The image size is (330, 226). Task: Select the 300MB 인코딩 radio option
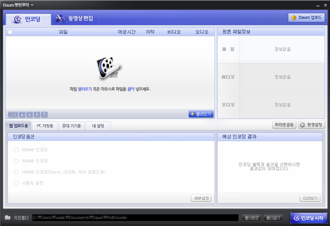click(x=16, y=161)
